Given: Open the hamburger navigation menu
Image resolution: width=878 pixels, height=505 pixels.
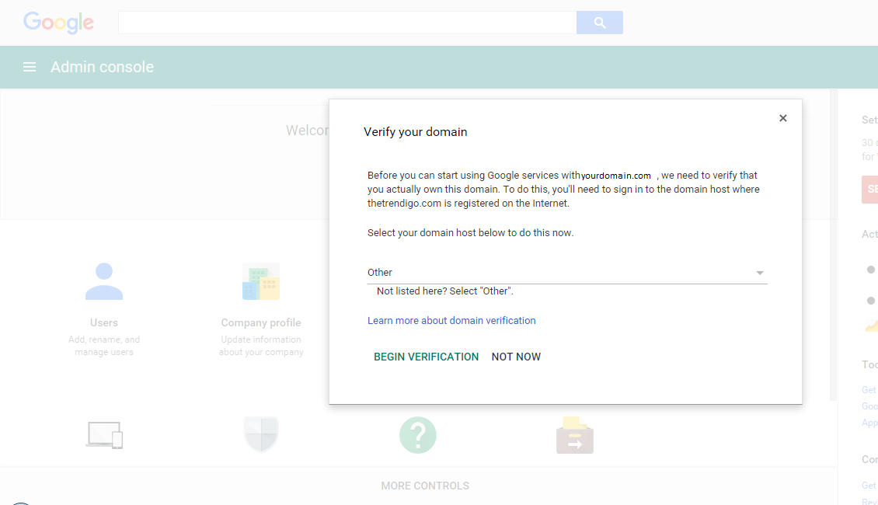Looking at the screenshot, I should [29, 67].
